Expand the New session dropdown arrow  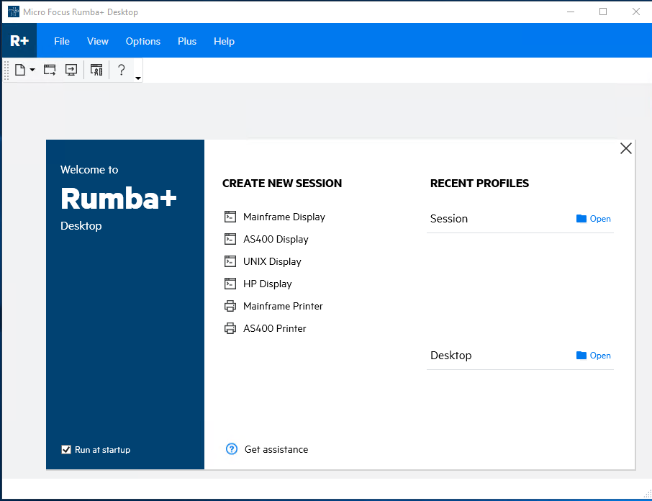32,69
